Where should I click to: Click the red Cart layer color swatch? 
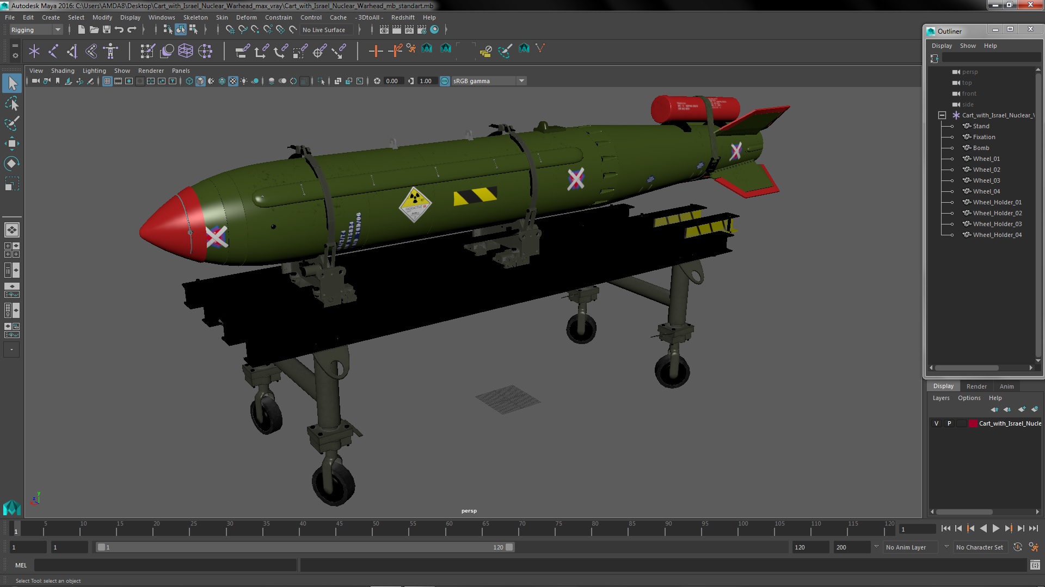coord(973,423)
